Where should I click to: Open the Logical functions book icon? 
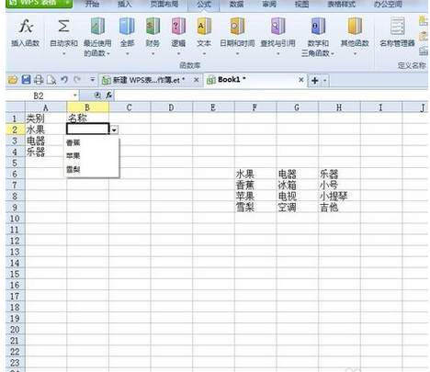(178, 26)
